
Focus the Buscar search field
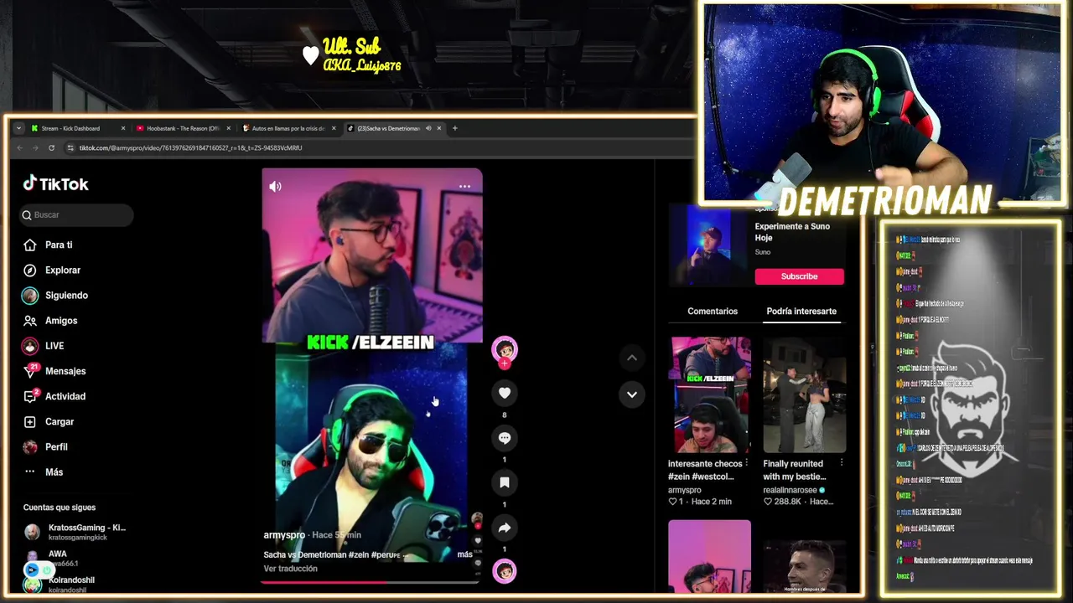[x=77, y=215]
